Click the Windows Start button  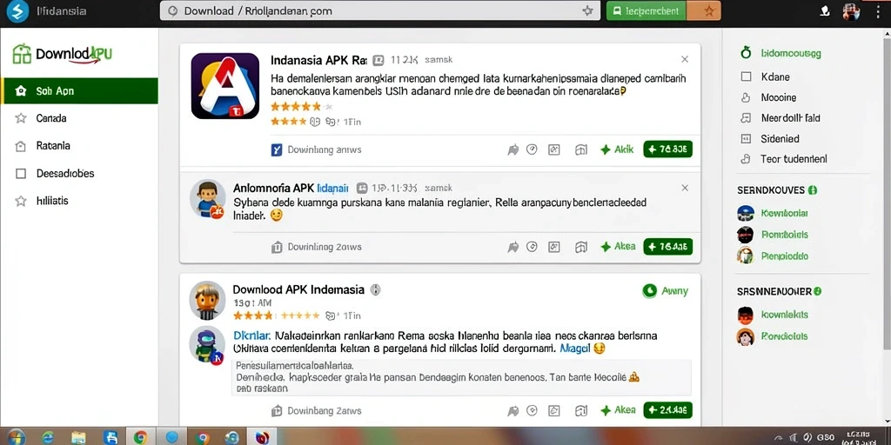point(16,437)
